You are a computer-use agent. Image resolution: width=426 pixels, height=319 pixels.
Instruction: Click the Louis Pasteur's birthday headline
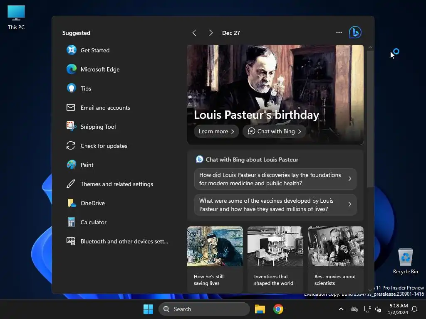[256, 115]
